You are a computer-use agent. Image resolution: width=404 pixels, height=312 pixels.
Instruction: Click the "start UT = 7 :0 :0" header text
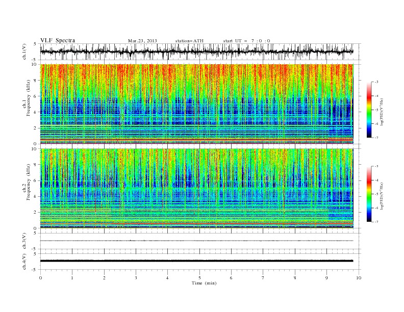pos(246,41)
